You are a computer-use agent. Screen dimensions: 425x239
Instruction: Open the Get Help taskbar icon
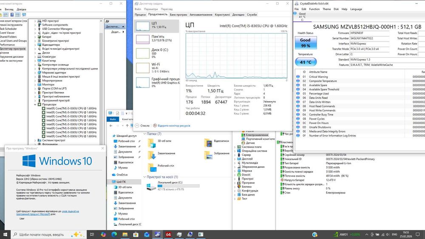tap(314, 234)
